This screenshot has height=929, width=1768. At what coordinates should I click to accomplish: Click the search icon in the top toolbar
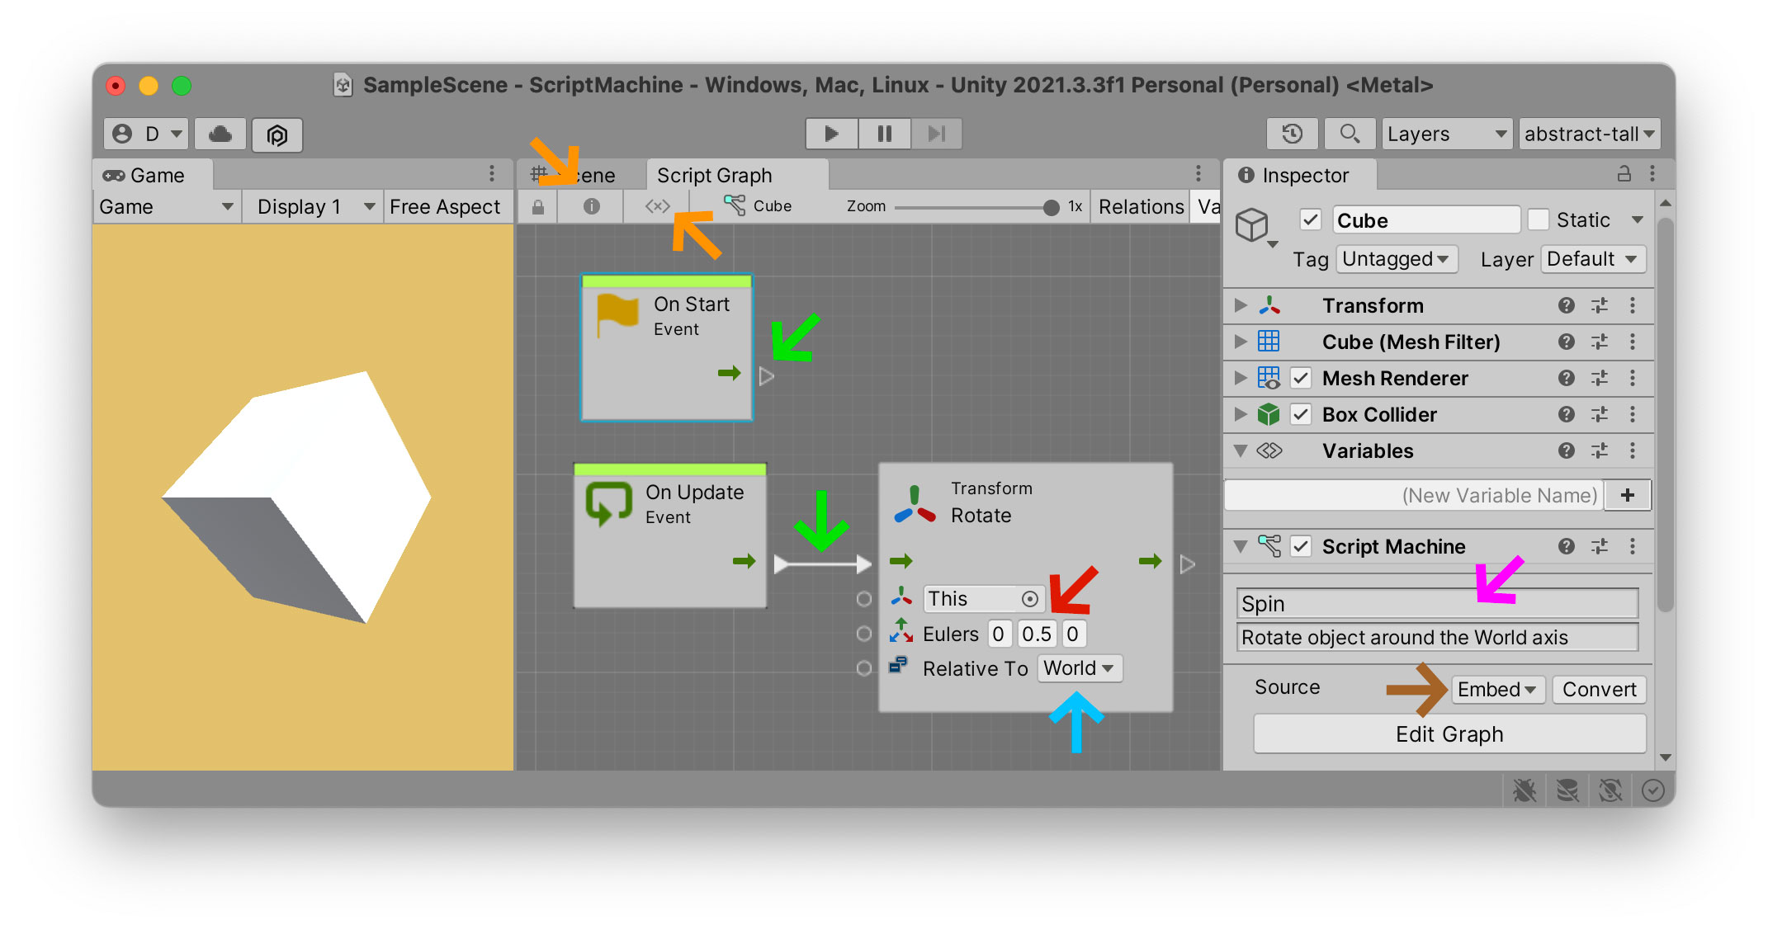(1350, 134)
